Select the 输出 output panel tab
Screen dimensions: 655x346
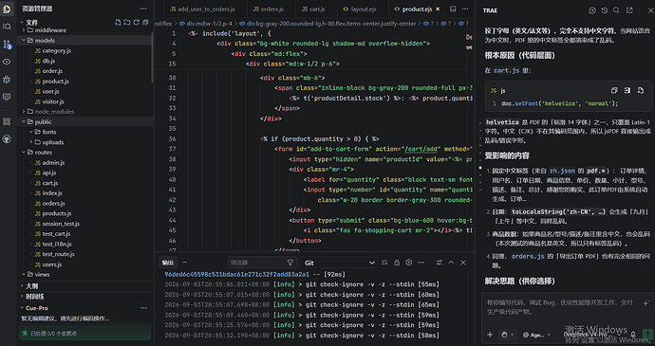[167, 263]
